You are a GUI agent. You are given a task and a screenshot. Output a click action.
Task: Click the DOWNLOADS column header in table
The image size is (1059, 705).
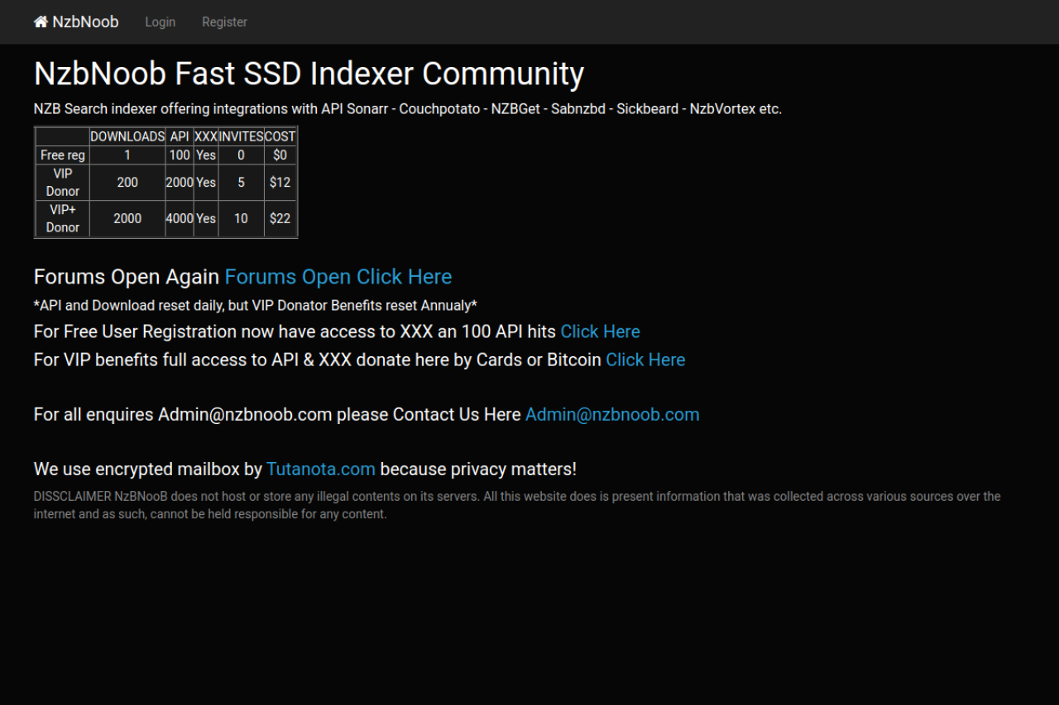[x=127, y=136]
